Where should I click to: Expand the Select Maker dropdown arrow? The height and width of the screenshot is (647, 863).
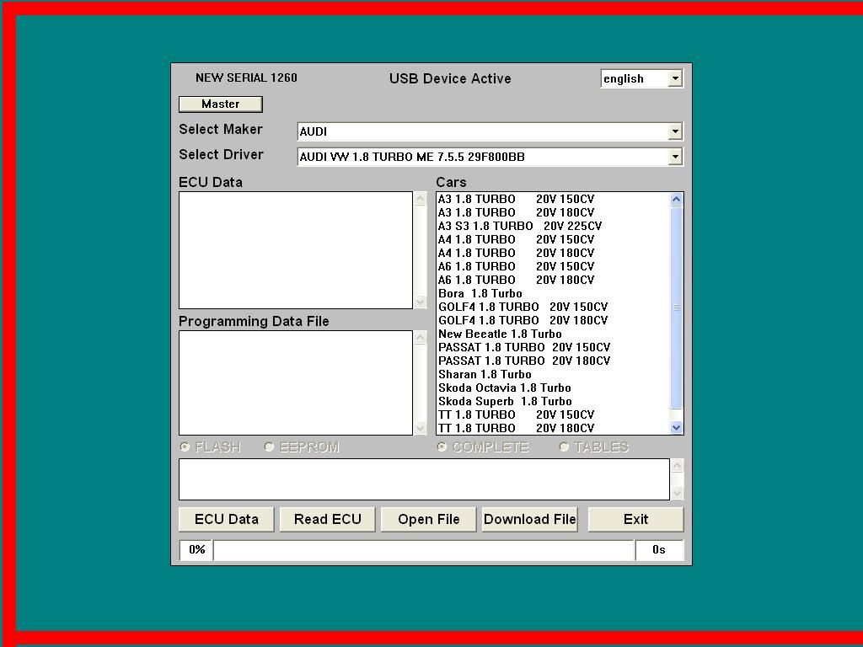click(675, 131)
